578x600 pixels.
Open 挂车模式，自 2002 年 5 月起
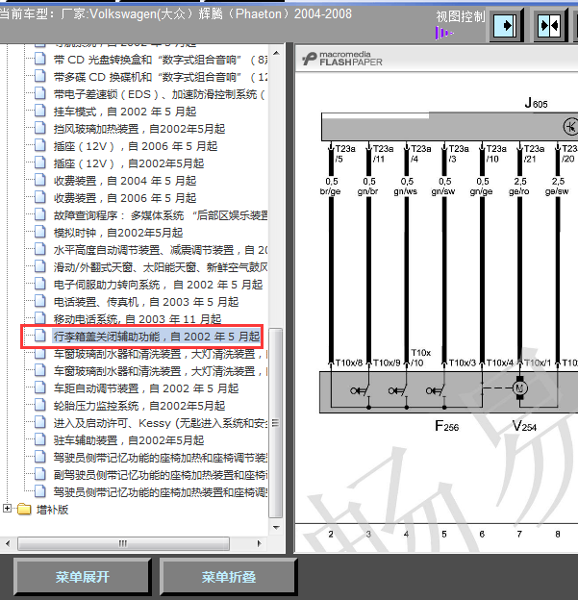pyautogui.click(x=125, y=112)
